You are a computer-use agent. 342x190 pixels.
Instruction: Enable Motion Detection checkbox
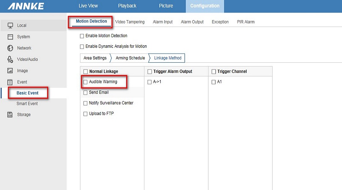tap(82, 36)
